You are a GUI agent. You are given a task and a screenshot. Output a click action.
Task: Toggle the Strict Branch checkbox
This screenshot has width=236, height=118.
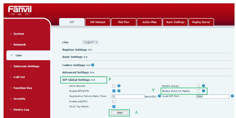click(114, 86)
